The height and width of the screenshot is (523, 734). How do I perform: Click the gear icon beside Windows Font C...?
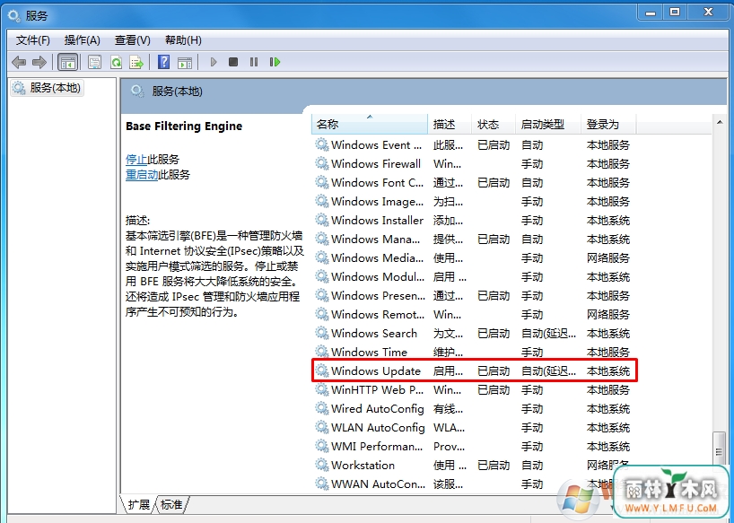tap(321, 182)
